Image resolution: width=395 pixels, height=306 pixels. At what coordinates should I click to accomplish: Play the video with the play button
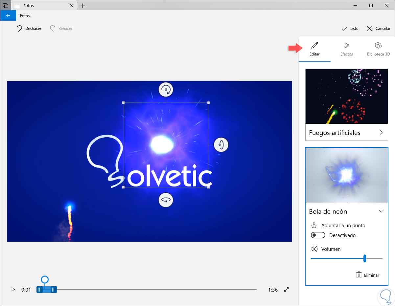(13, 290)
